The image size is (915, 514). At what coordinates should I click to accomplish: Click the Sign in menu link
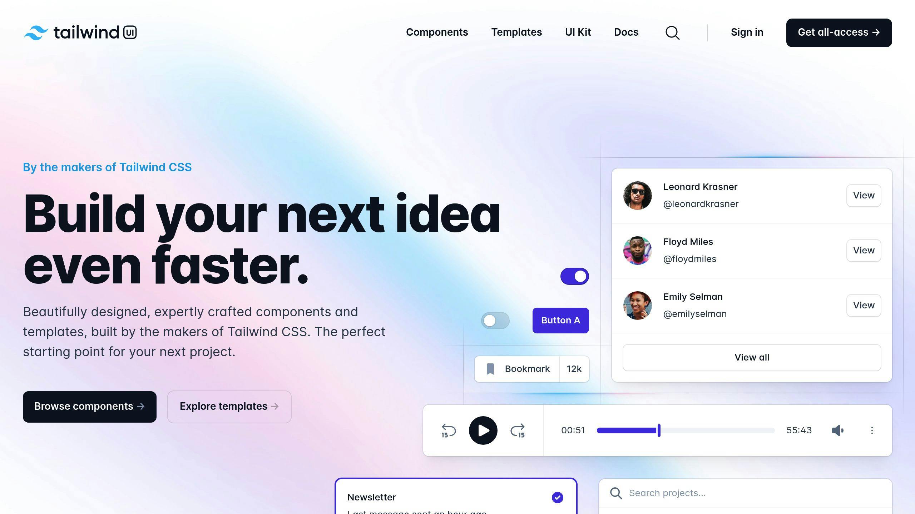(x=747, y=32)
